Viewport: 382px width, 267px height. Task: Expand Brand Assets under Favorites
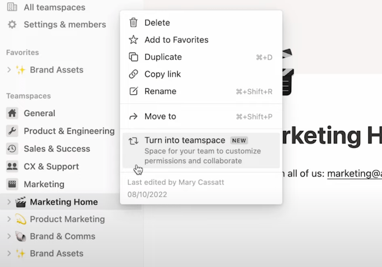tap(9, 70)
